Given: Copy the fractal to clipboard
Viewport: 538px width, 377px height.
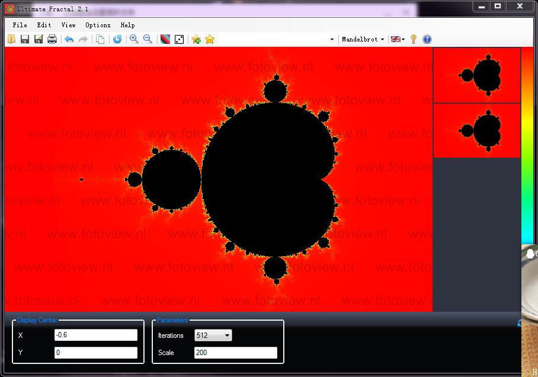Looking at the screenshot, I should click(x=101, y=39).
